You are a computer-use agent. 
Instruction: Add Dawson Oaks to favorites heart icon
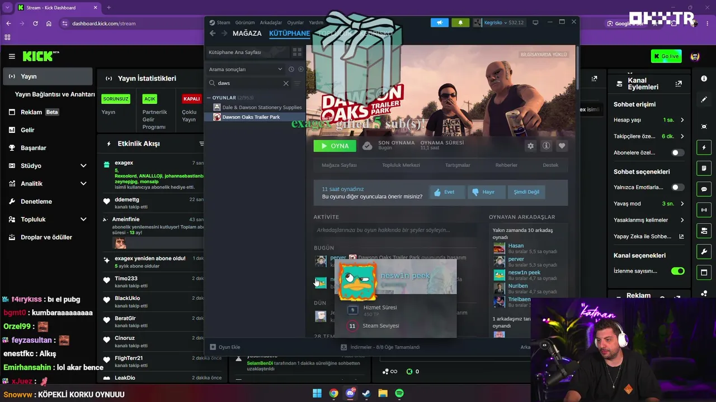tap(562, 146)
